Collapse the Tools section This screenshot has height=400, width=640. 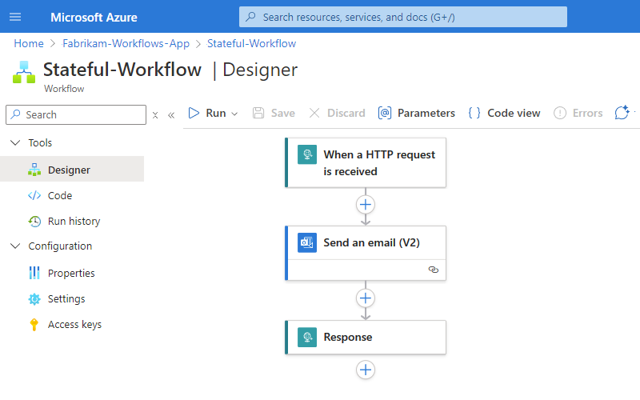tap(15, 143)
